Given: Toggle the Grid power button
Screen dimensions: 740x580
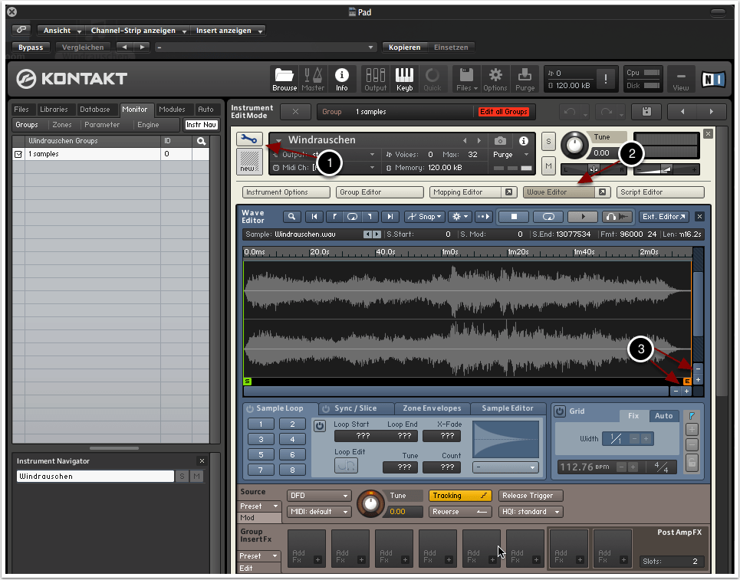Looking at the screenshot, I should [560, 411].
